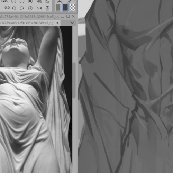Select the main drawing color swatch
This screenshot has height=173, width=173.
58,7
